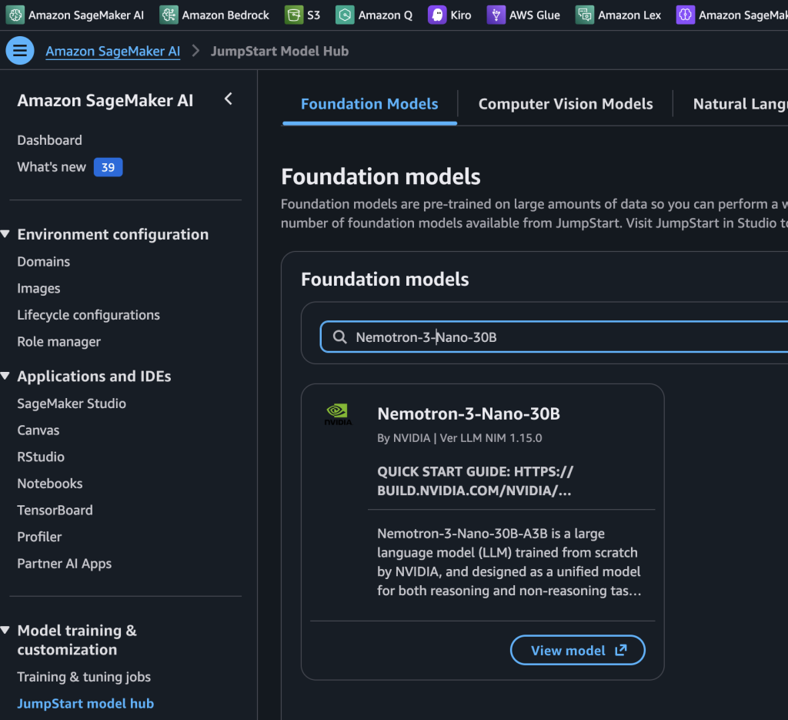Open the Amazon SageMaker AI breadcrumb link
Image resolution: width=788 pixels, height=720 pixels.
point(112,51)
